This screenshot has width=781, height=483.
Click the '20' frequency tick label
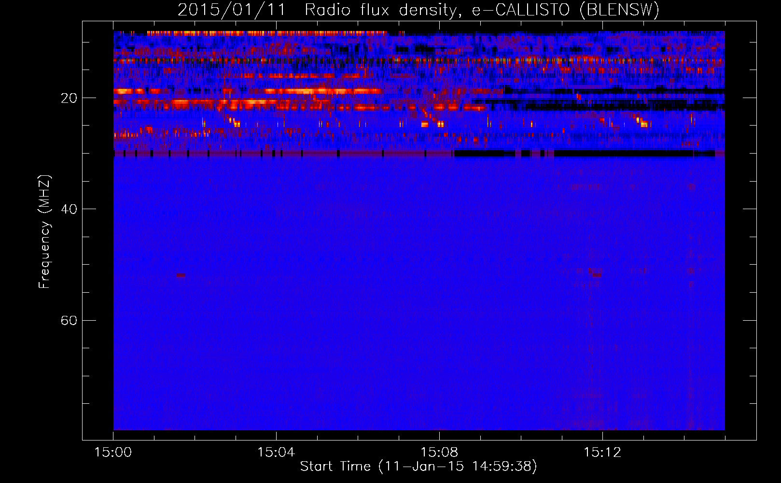(69, 98)
